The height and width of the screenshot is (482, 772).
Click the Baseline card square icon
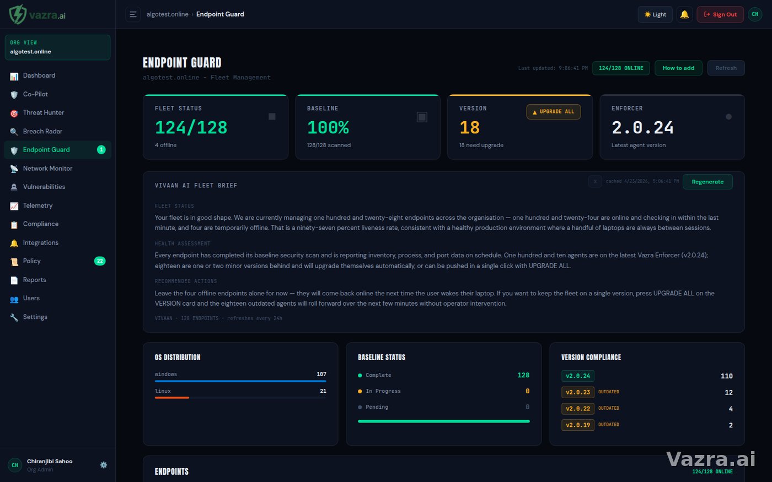(x=422, y=117)
